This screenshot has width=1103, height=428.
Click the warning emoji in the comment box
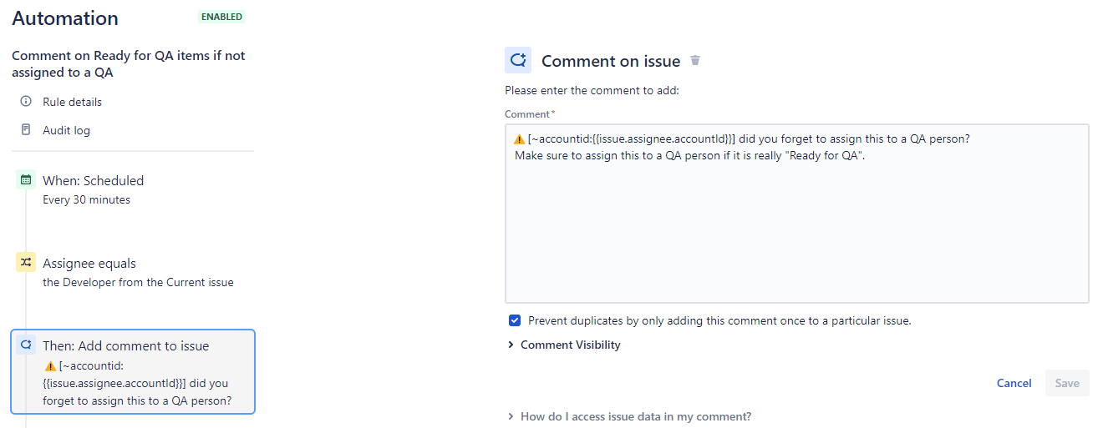520,139
